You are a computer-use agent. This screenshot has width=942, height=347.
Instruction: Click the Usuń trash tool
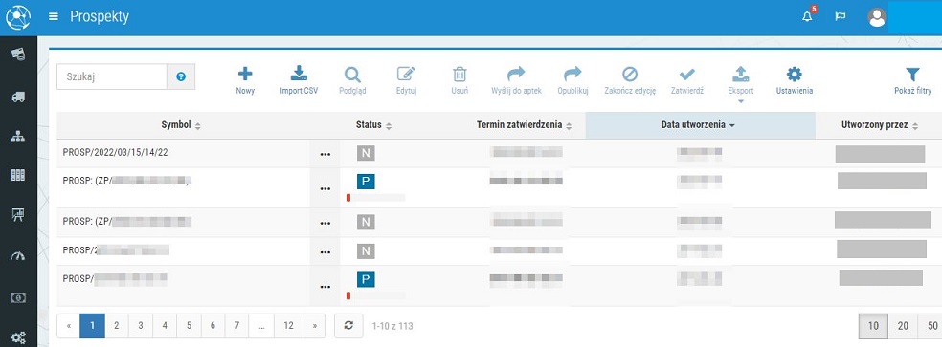click(x=460, y=81)
